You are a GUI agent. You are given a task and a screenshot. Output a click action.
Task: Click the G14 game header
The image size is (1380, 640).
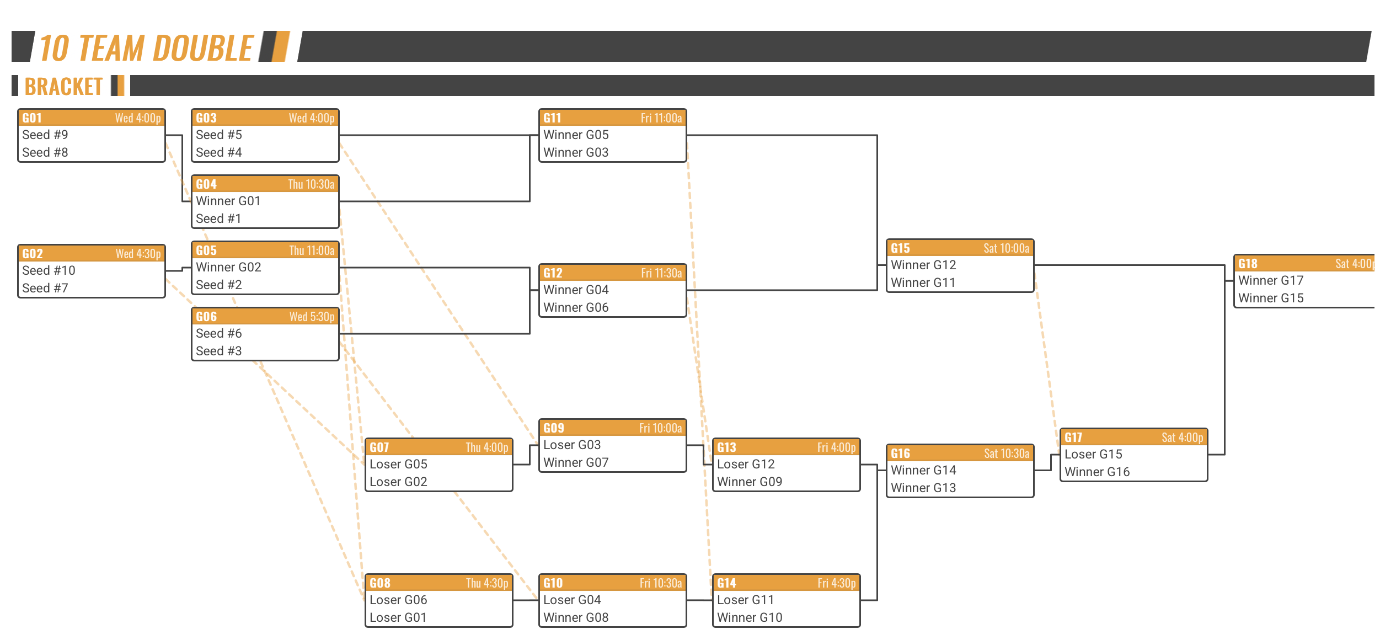click(x=787, y=583)
